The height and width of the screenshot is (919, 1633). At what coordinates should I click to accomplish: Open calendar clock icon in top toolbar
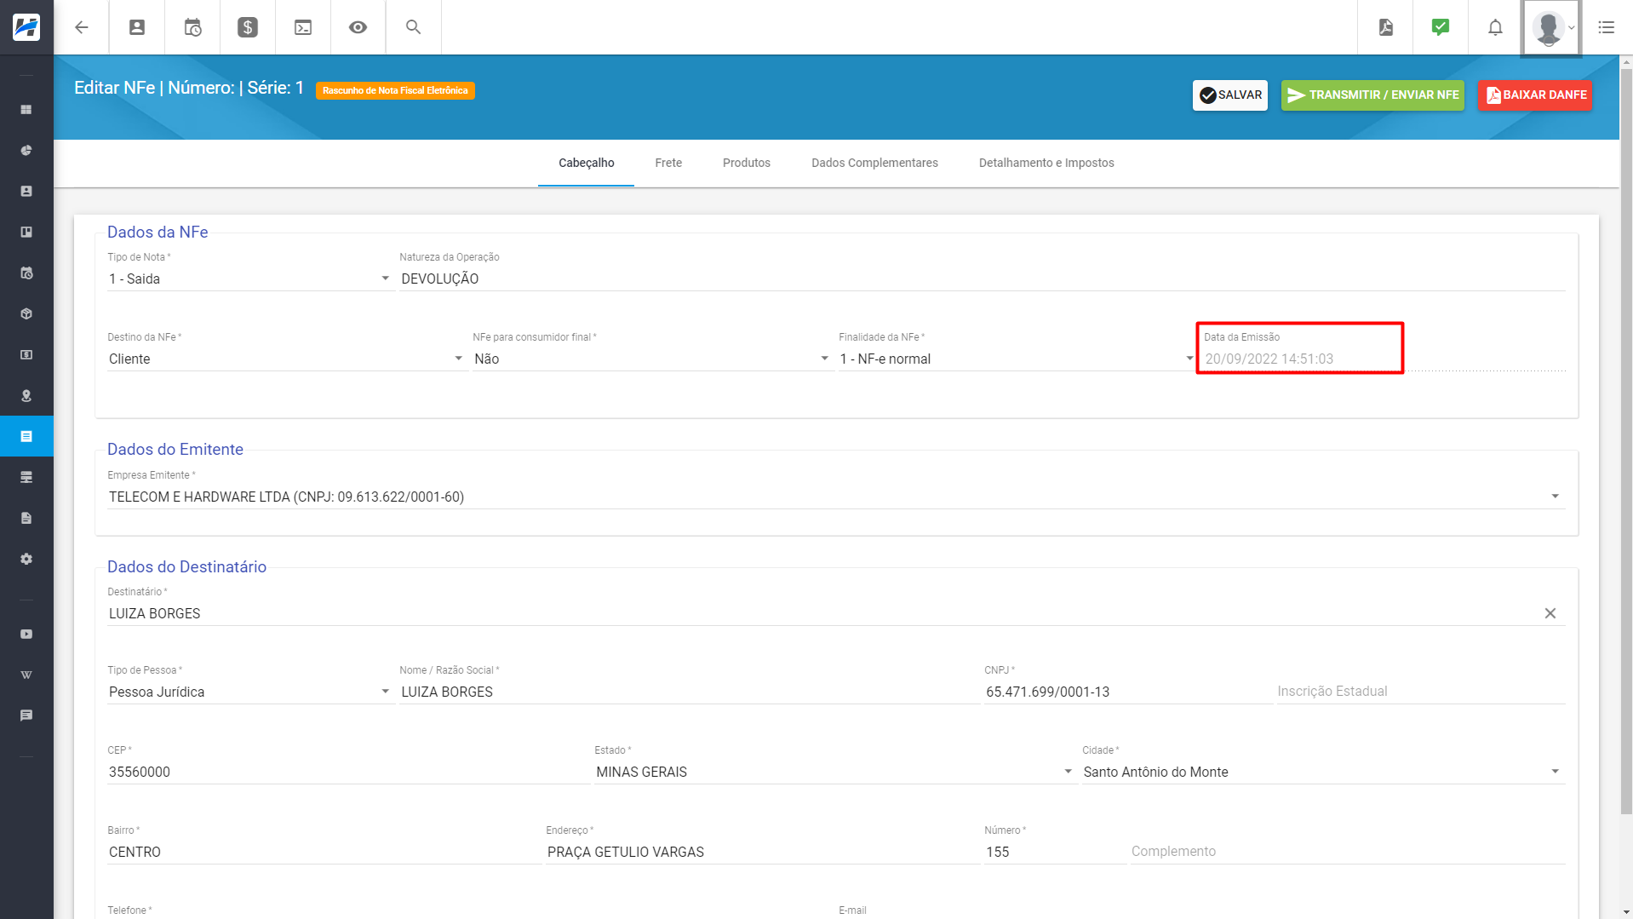pyautogui.click(x=192, y=27)
